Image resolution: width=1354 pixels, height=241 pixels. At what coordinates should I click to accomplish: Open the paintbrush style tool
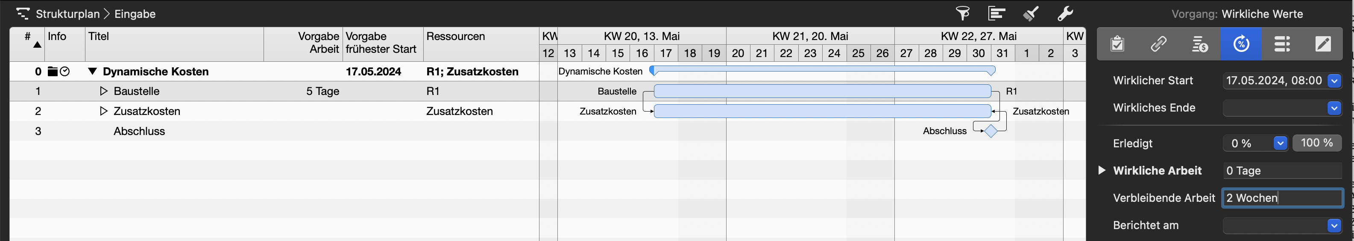pos(1031,13)
